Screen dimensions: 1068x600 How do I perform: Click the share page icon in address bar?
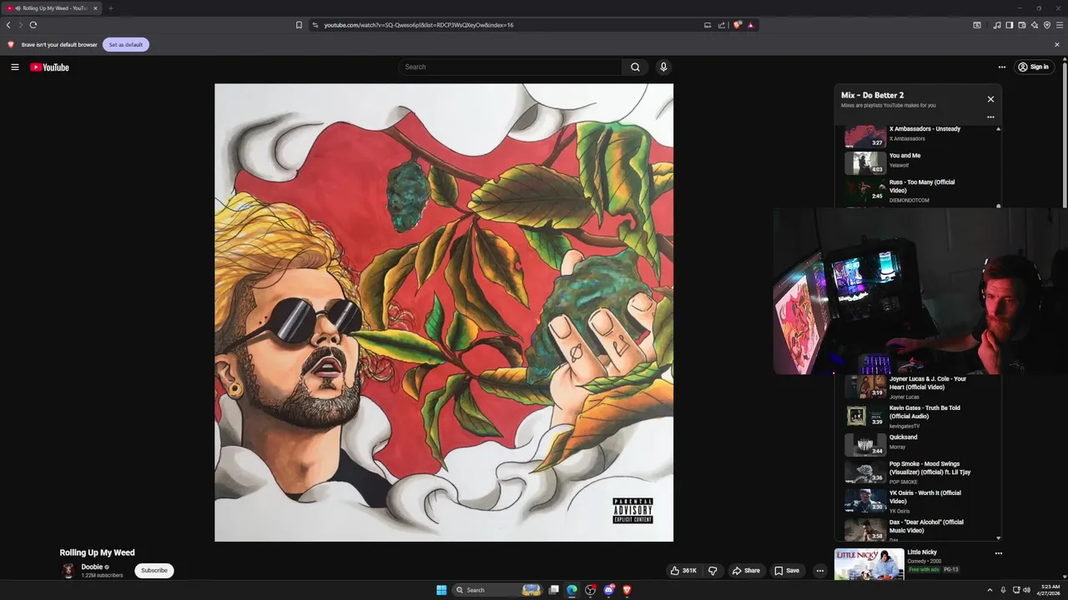click(x=722, y=25)
